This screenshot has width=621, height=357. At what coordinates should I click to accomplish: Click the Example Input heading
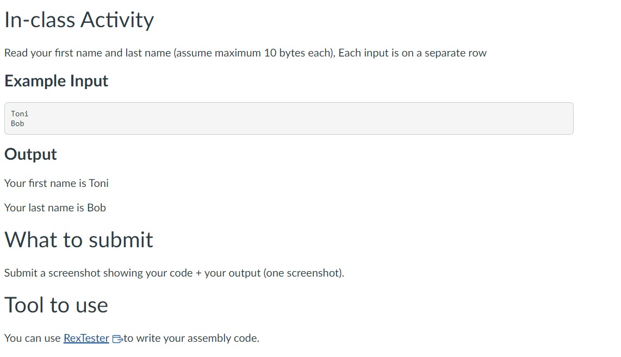pyautogui.click(x=56, y=81)
